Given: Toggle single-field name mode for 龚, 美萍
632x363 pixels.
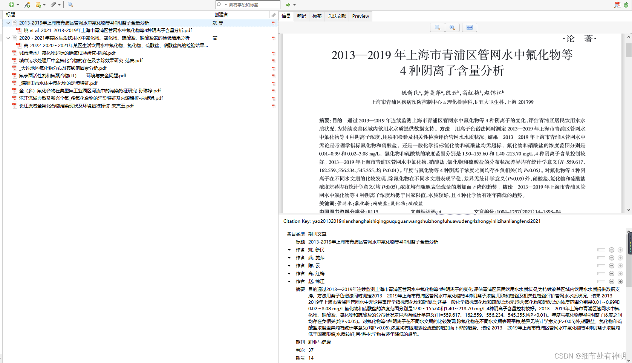Looking at the screenshot, I should click(x=601, y=258).
